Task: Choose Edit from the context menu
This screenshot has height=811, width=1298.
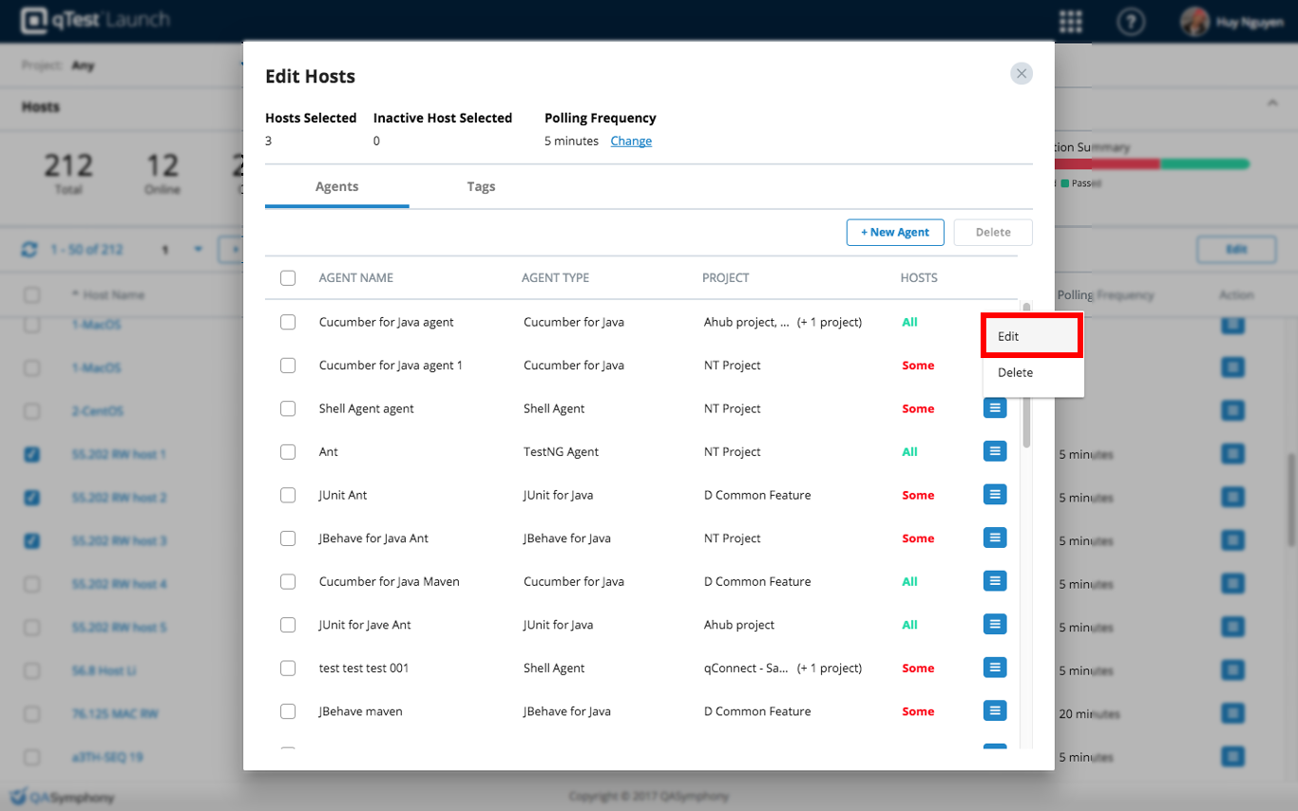Action: coord(1032,337)
